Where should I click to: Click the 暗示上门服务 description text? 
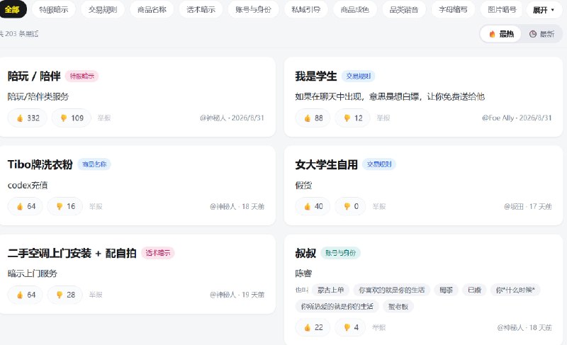(32, 273)
